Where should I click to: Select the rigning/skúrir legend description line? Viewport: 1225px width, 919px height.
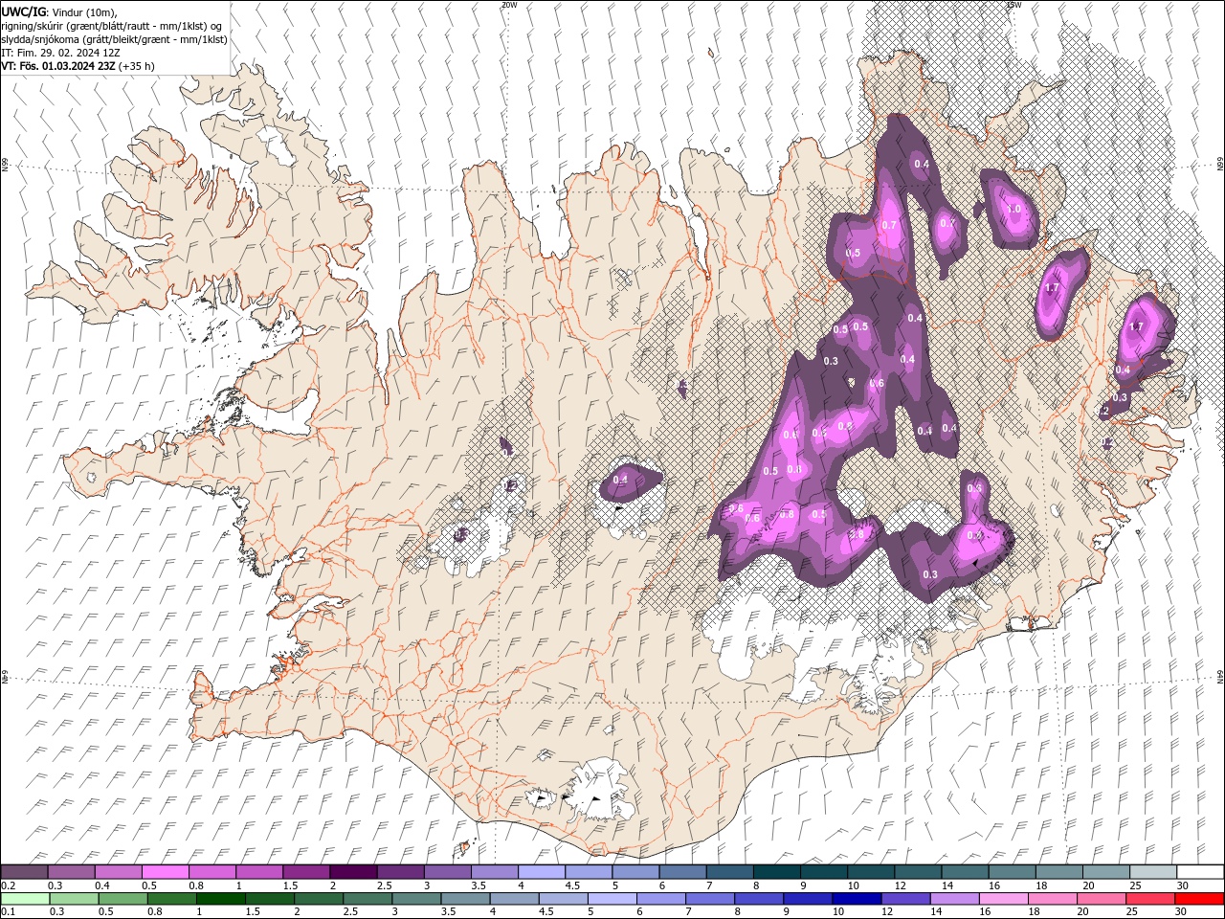(113, 26)
